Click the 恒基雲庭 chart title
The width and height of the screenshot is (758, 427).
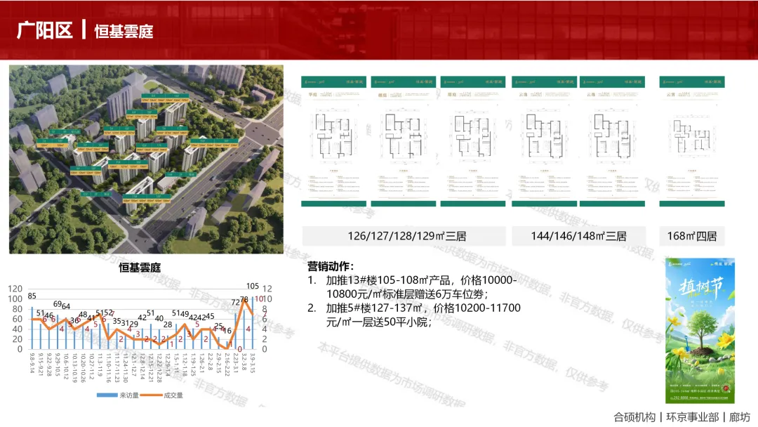[x=140, y=268]
